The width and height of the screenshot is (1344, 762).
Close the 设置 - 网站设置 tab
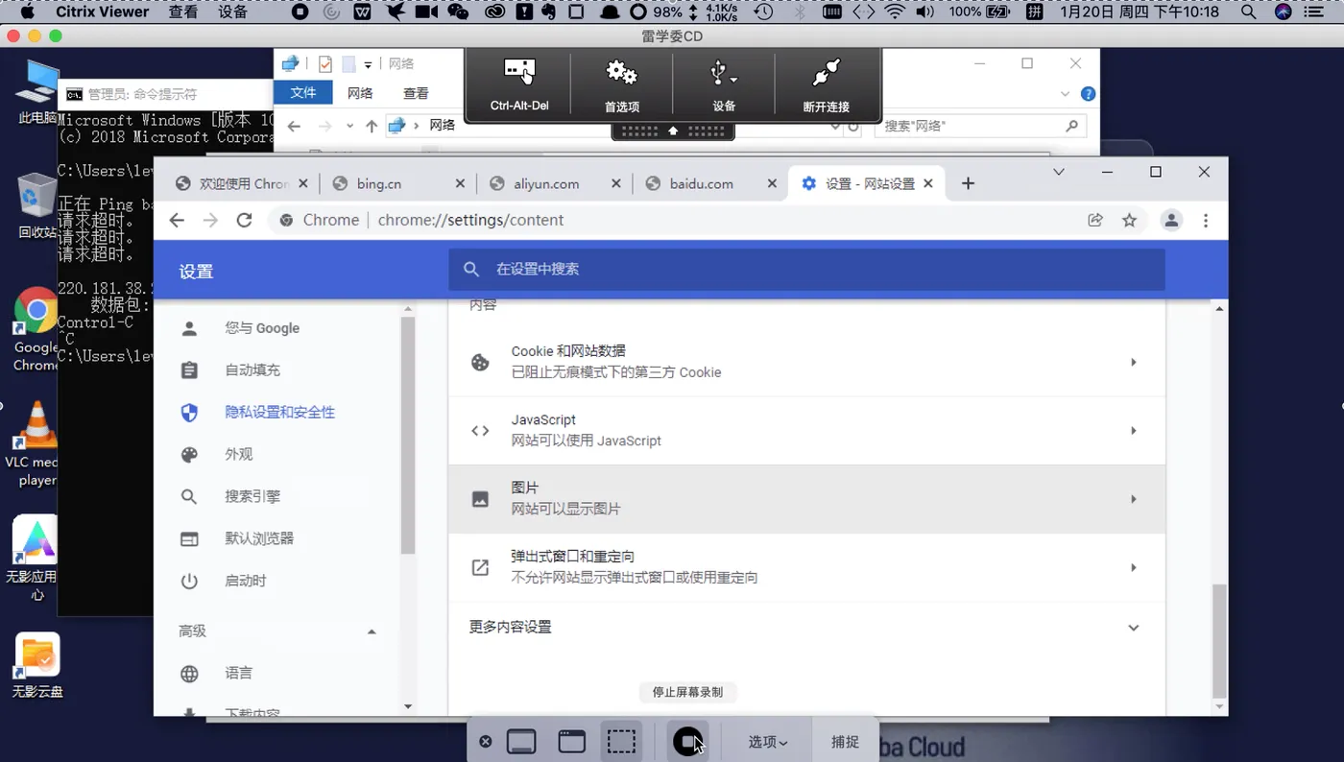coord(928,183)
